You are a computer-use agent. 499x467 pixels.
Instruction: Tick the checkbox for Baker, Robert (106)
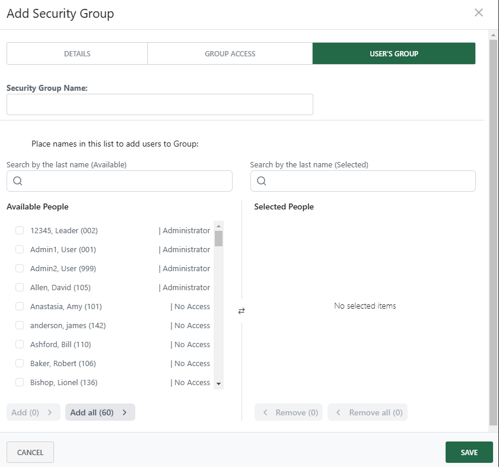click(19, 363)
